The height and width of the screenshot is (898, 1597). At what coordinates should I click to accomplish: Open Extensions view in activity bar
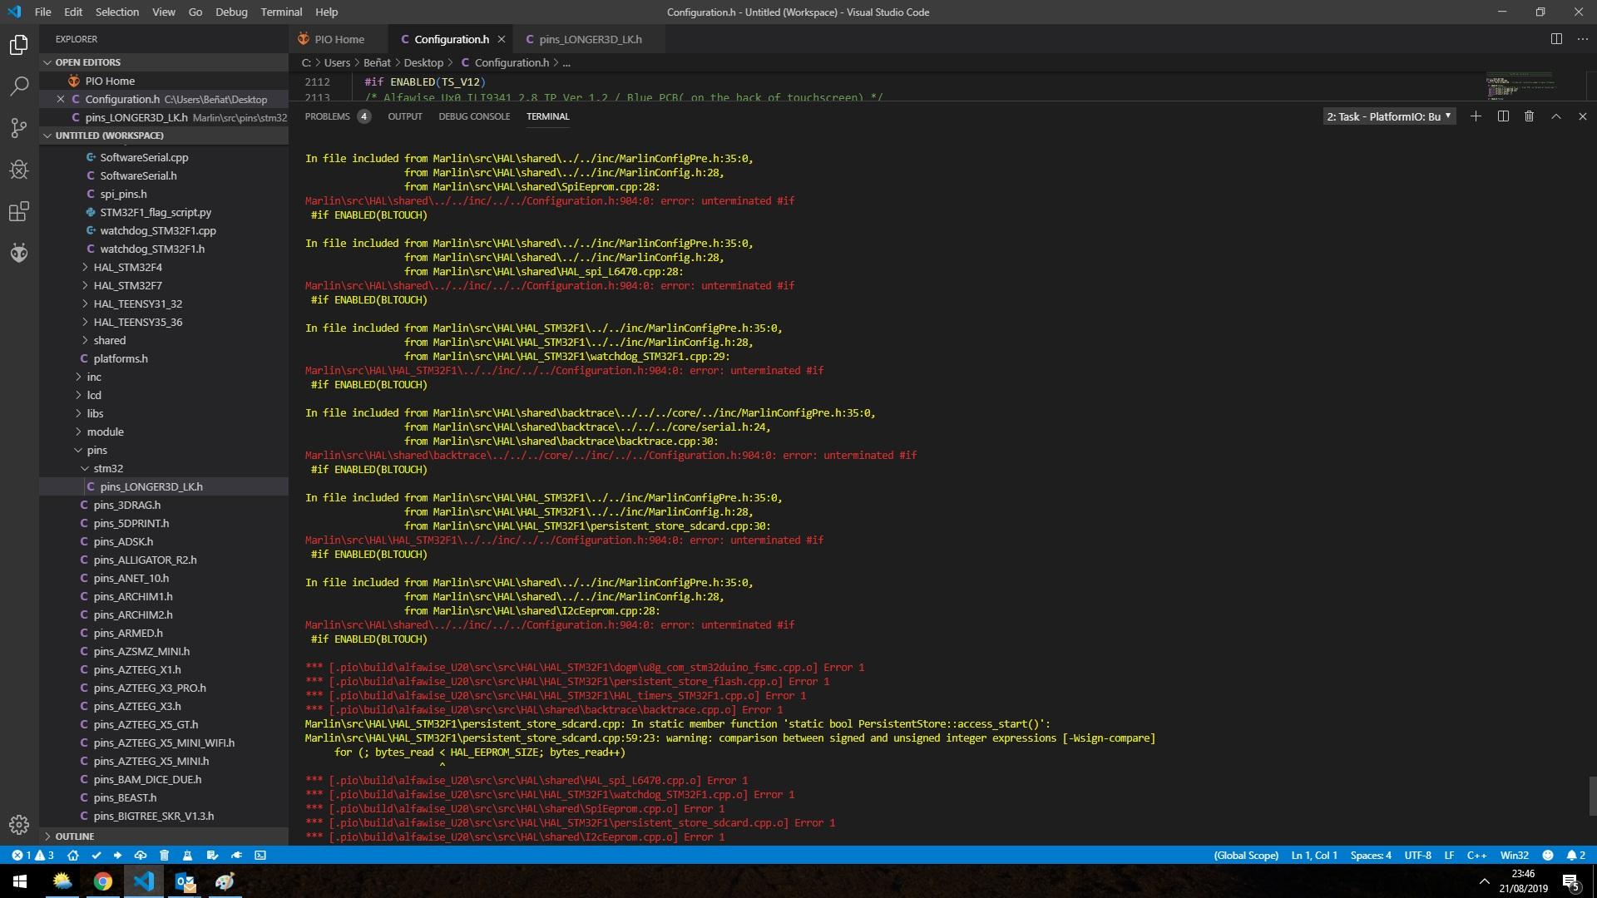point(19,211)
